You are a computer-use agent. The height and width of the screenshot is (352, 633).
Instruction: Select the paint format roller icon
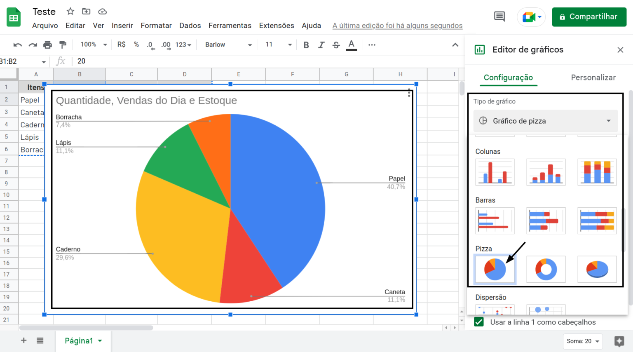[x=63, y=45]
